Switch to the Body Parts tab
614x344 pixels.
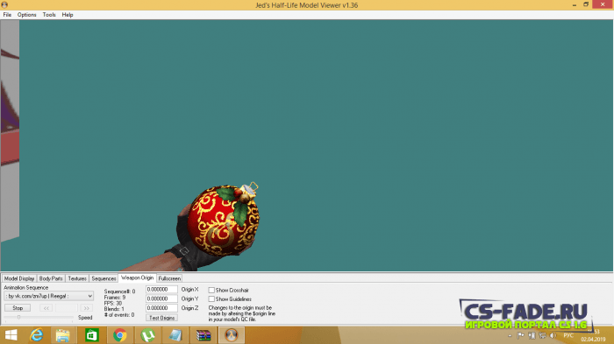[51, 278]
